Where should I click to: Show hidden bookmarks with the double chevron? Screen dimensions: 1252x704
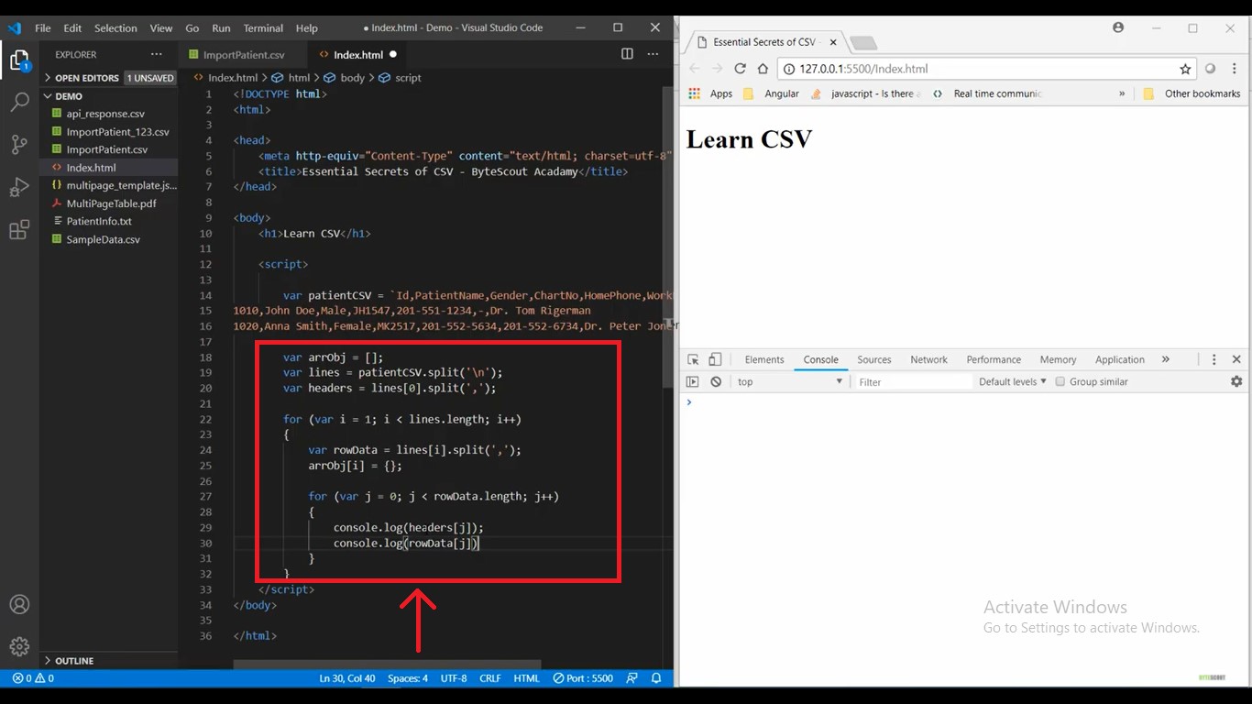click(x=1122, y=93)
